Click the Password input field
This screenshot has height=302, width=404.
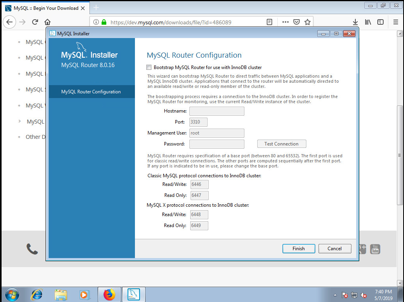tap(217, 144)
